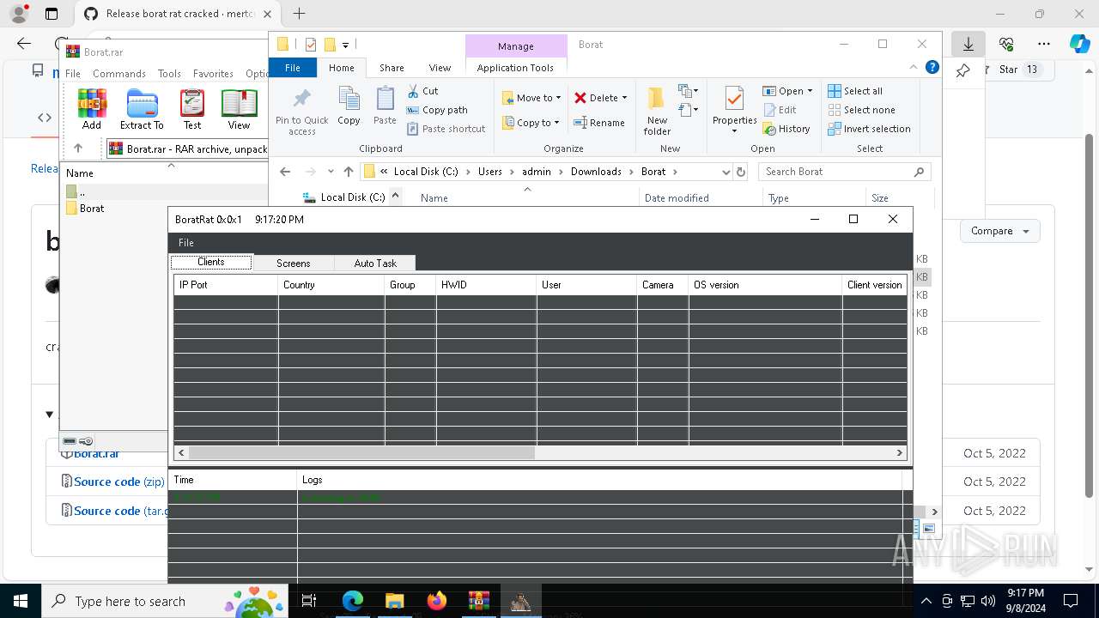Click right arrow of BoratRat scrollbar
Image resolution: width=1099 pixels, height=618 pixels.
(x=900, y=452)
